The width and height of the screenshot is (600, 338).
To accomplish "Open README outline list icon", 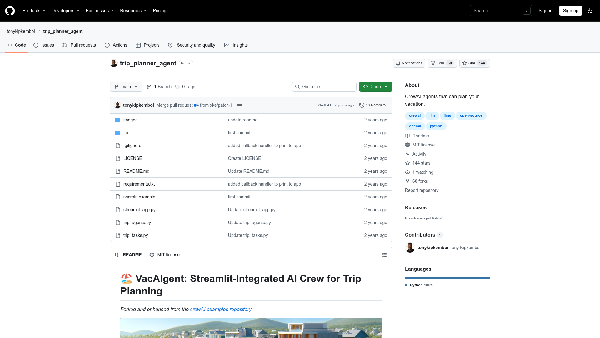I will coord(384,255).
